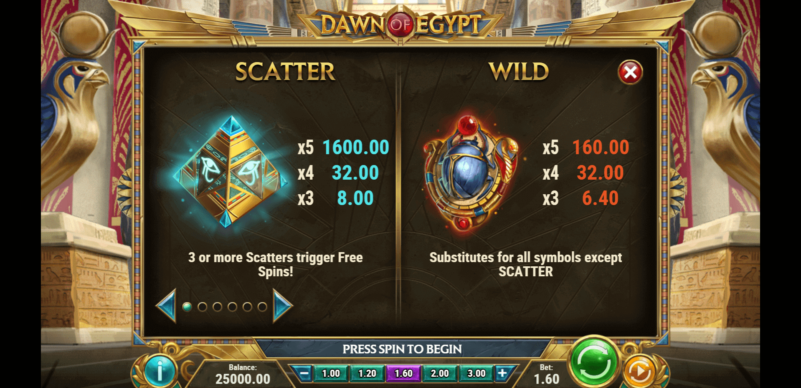
Task: Decrease bet with minus button
Action: tap(304, 373)
